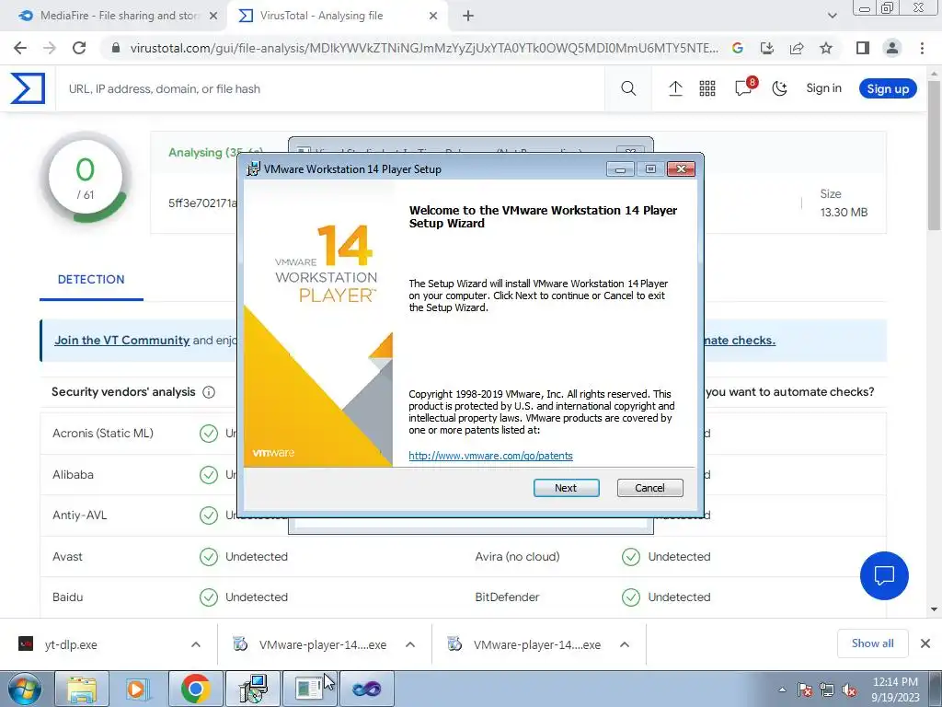This screenshot has height=707, width=942.
Task: Click info icon beside Security vendors' analysis
Action: (x=209, y=392)
